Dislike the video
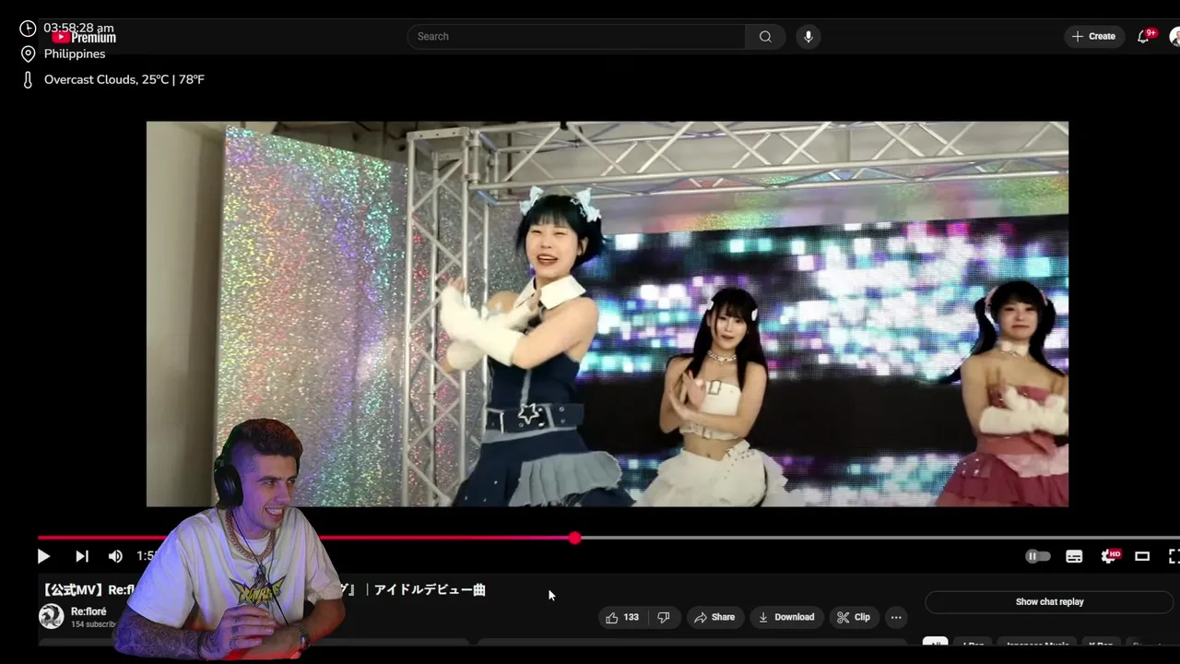Image resolution: width=1180 pixels, height=664 pixels. pyautogui.click(x=663, y=617)
